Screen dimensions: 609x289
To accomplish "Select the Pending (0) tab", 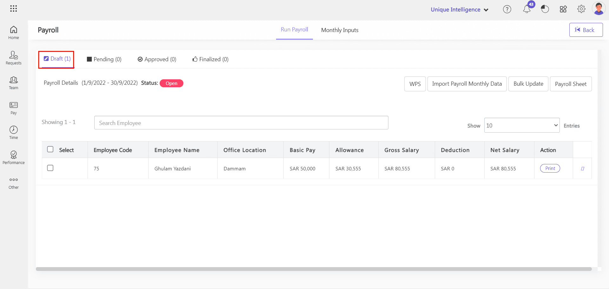I will (x=104, y=59).
